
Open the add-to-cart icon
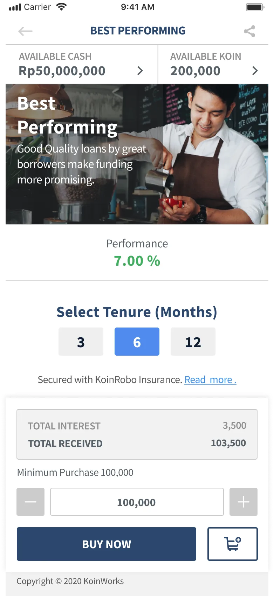pyautogui.click(x=232, y=544)
